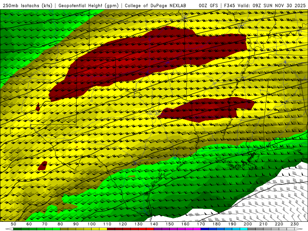Screen dimensions: 308x231
Task: Click the legend value 90
Action: (76, 224)
